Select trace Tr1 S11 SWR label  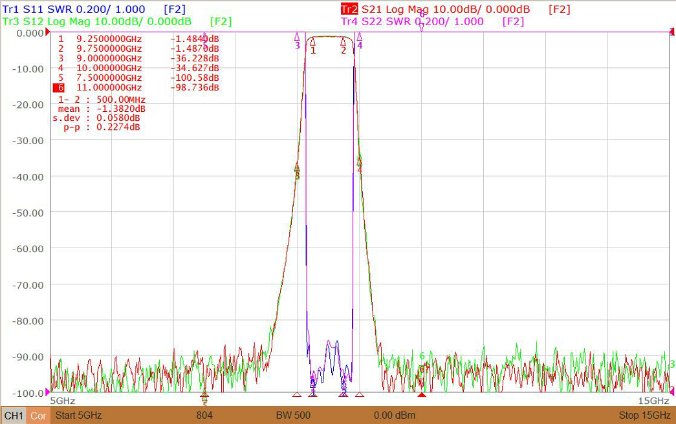(x=74, y=10)
